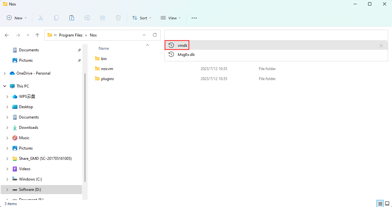Click the Share icon in toolbar
The height and width of the screenshot is (207, 392).
point(103,18)
